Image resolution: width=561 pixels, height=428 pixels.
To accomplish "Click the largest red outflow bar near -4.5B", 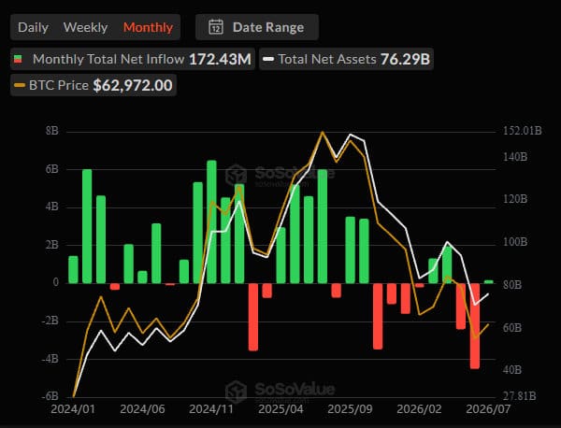I will (475, 326).
